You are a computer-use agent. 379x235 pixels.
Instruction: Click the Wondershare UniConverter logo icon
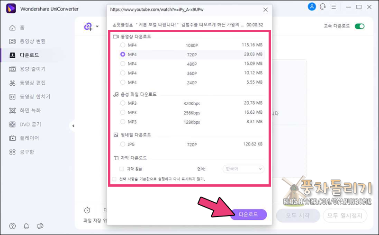coord(11,9)
